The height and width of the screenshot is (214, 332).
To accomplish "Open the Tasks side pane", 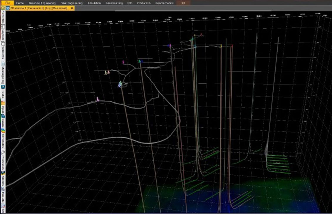I will pyautogui.click(x=3, y=93).
